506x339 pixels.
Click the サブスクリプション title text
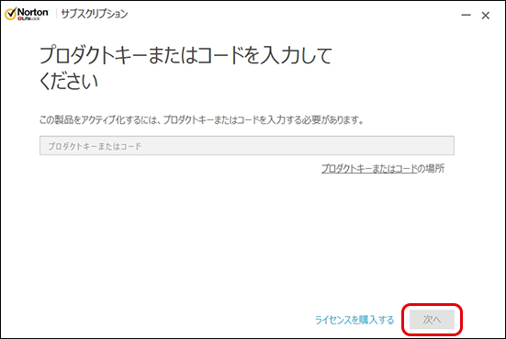(x=95, y=14)
